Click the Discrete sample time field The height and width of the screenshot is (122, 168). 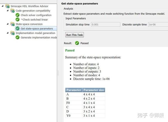click(x=158, y=24)
